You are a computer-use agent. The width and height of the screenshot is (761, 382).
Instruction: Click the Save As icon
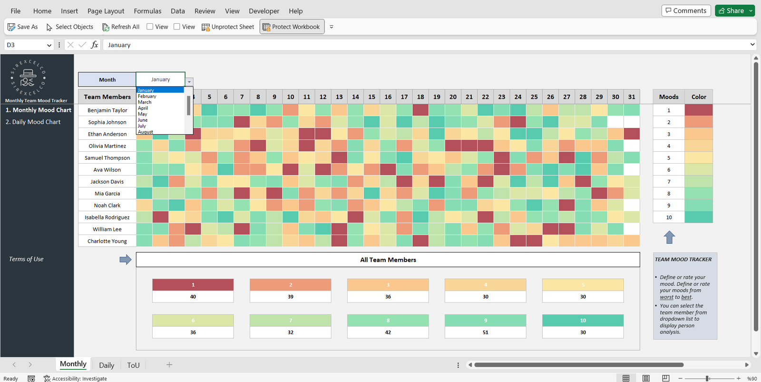11,27
